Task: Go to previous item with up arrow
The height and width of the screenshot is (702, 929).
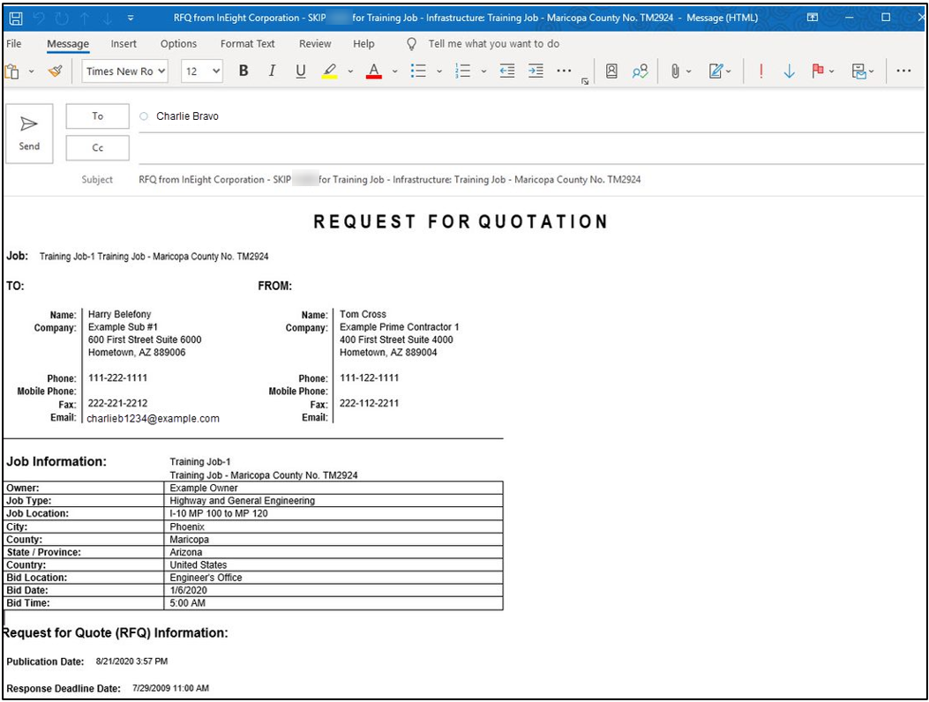Action: point(85,19)
